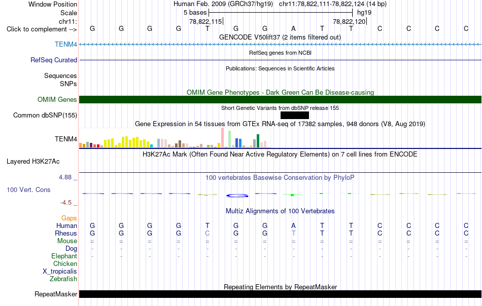Open the 100 Vert. Cons track settings label
This screenshot has height=306, width=482.
28,189
